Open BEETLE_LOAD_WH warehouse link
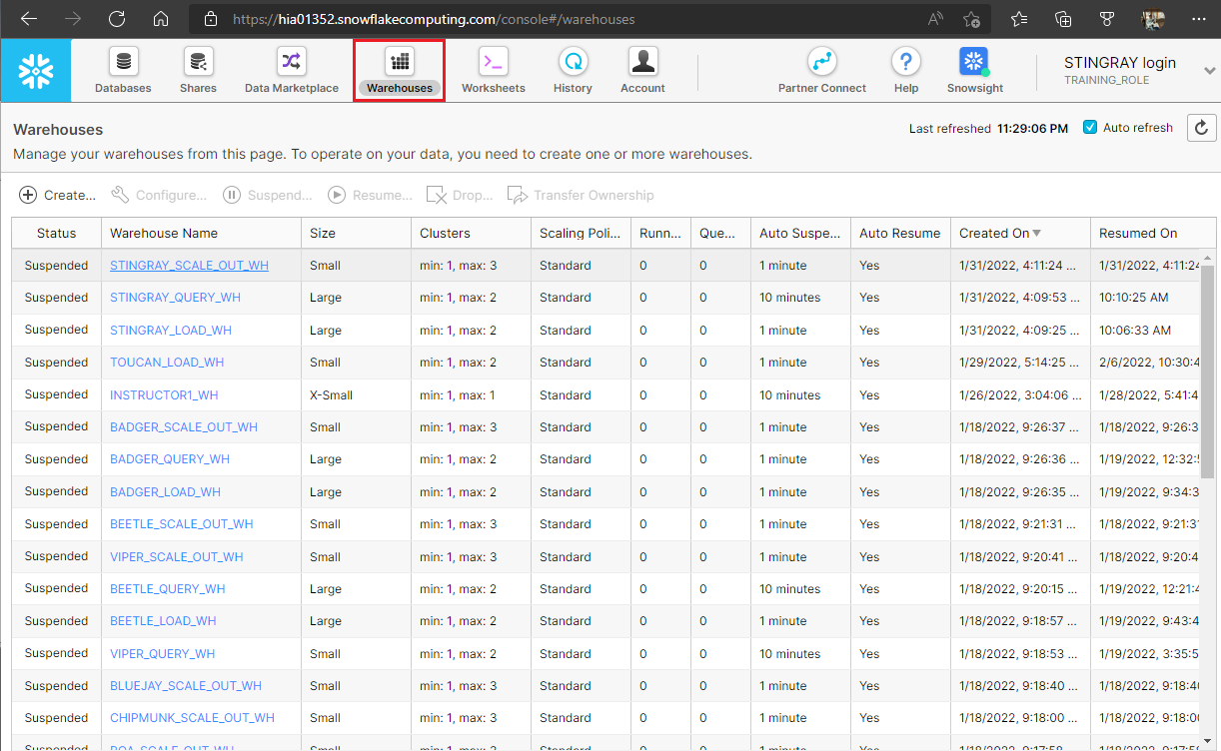This screenshot has height=751, width=1221. 163,621
